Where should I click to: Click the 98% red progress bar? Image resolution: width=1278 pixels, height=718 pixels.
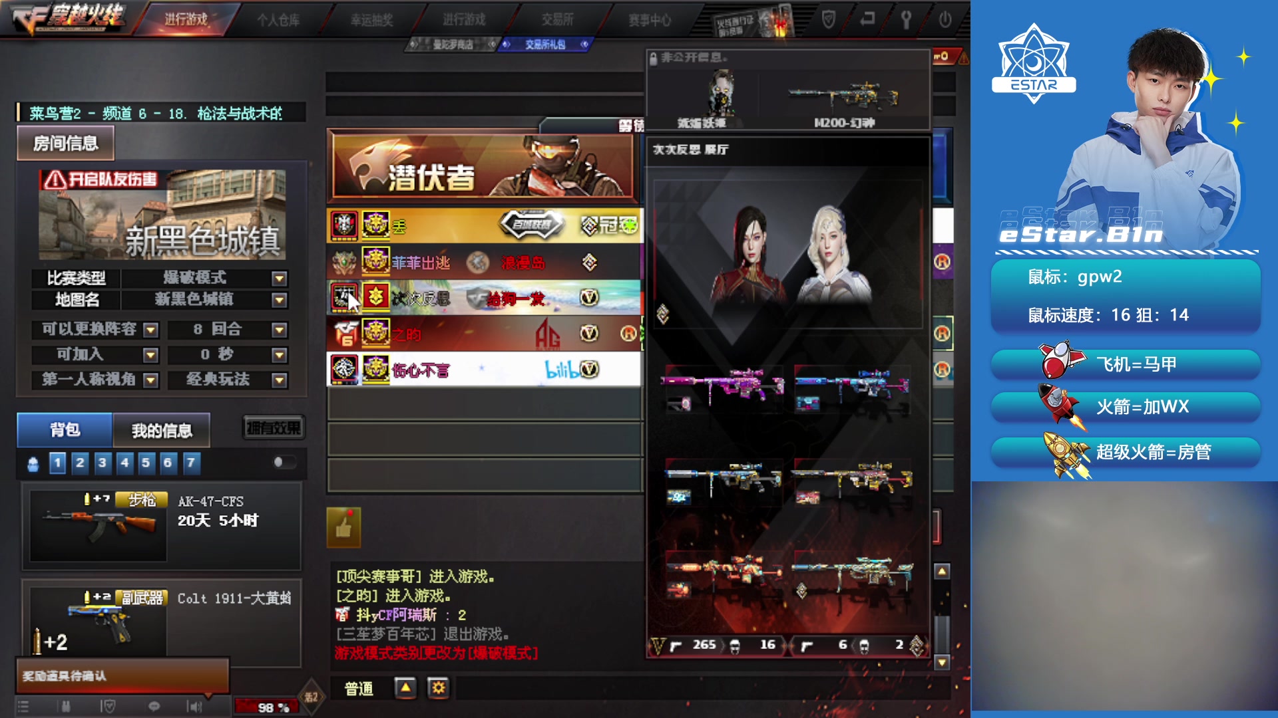(266, 707)
